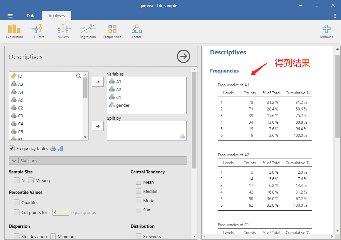Screen dimensions: 341x240
Task: Open the ANOVA analyses menu
Action: pos(63,32)
